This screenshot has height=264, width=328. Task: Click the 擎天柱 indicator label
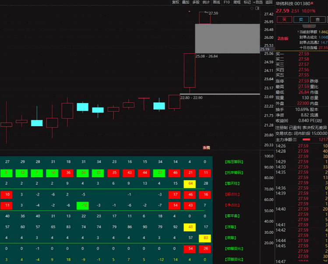coord(232,184)
